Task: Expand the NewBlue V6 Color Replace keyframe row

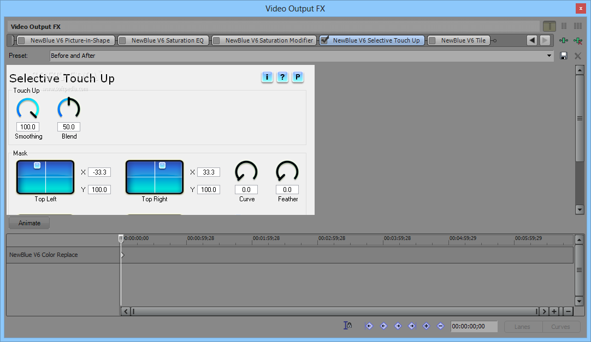Action: [122, 255]
